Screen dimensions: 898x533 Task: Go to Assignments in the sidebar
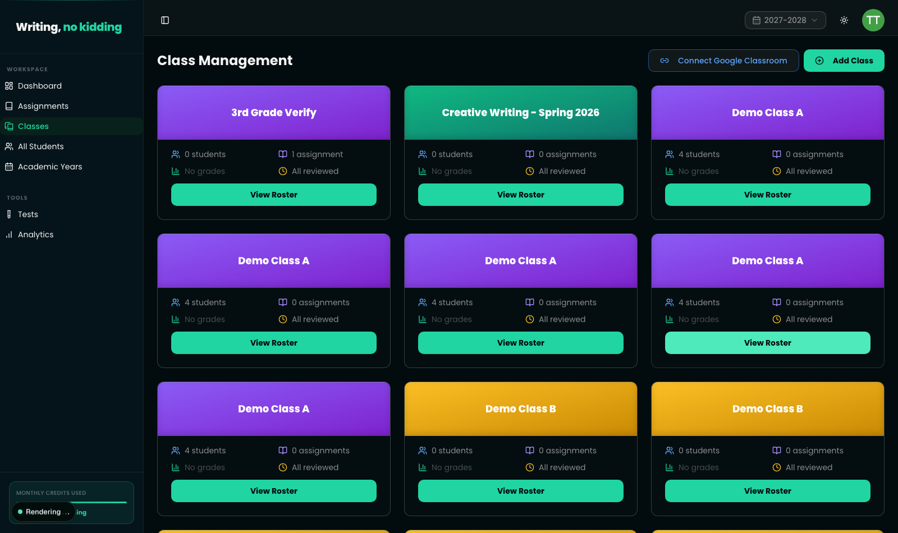tap(72, 106)
